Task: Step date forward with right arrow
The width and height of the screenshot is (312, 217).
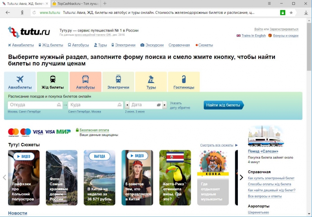Action: pos(165,105)
